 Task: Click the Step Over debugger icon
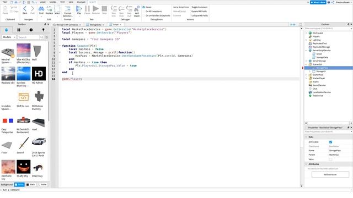121,9
